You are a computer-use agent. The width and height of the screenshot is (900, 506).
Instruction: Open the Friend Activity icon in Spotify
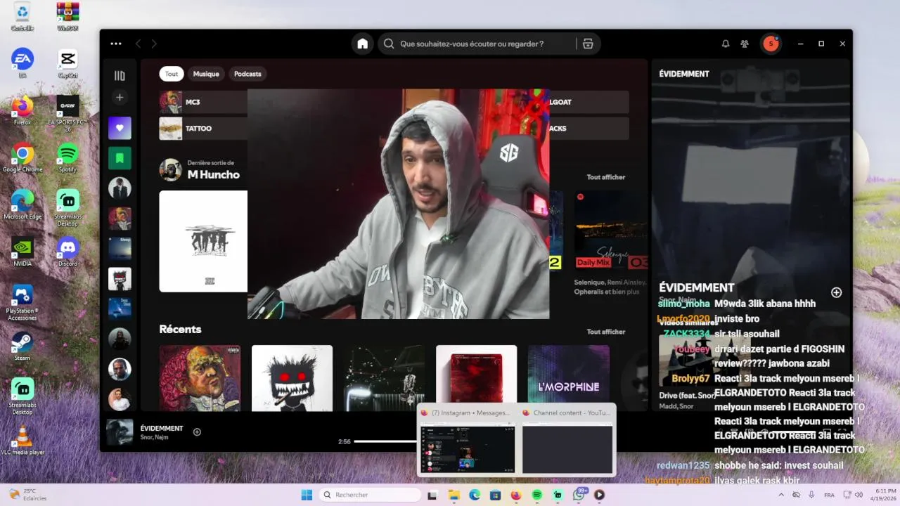pyautogui.click(x=745, y=44)
